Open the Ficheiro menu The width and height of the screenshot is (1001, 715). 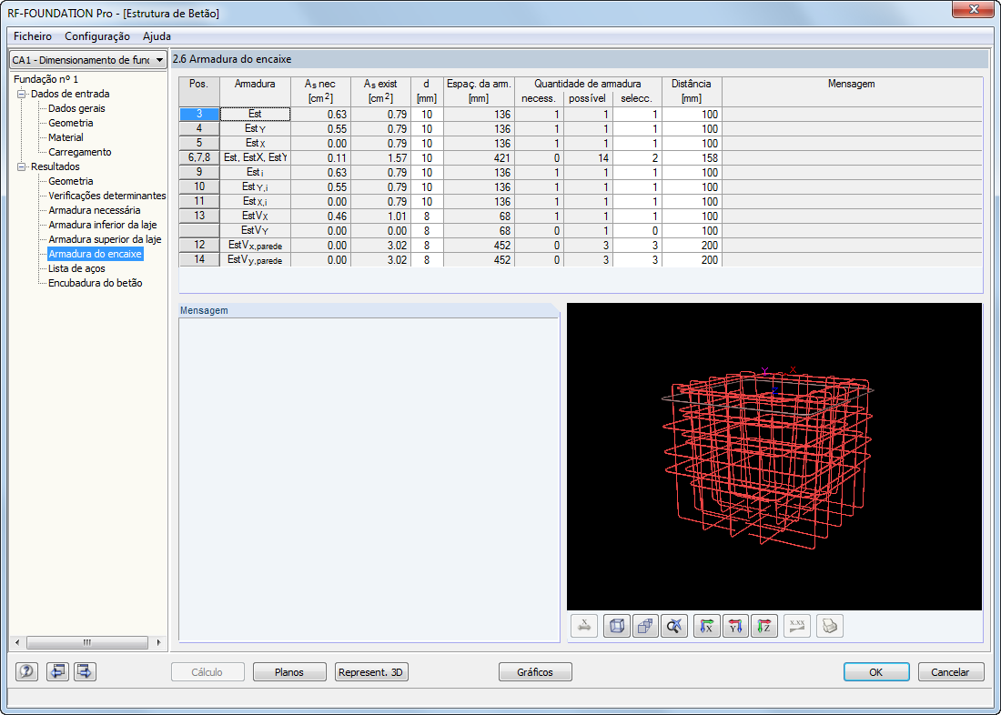33,36
